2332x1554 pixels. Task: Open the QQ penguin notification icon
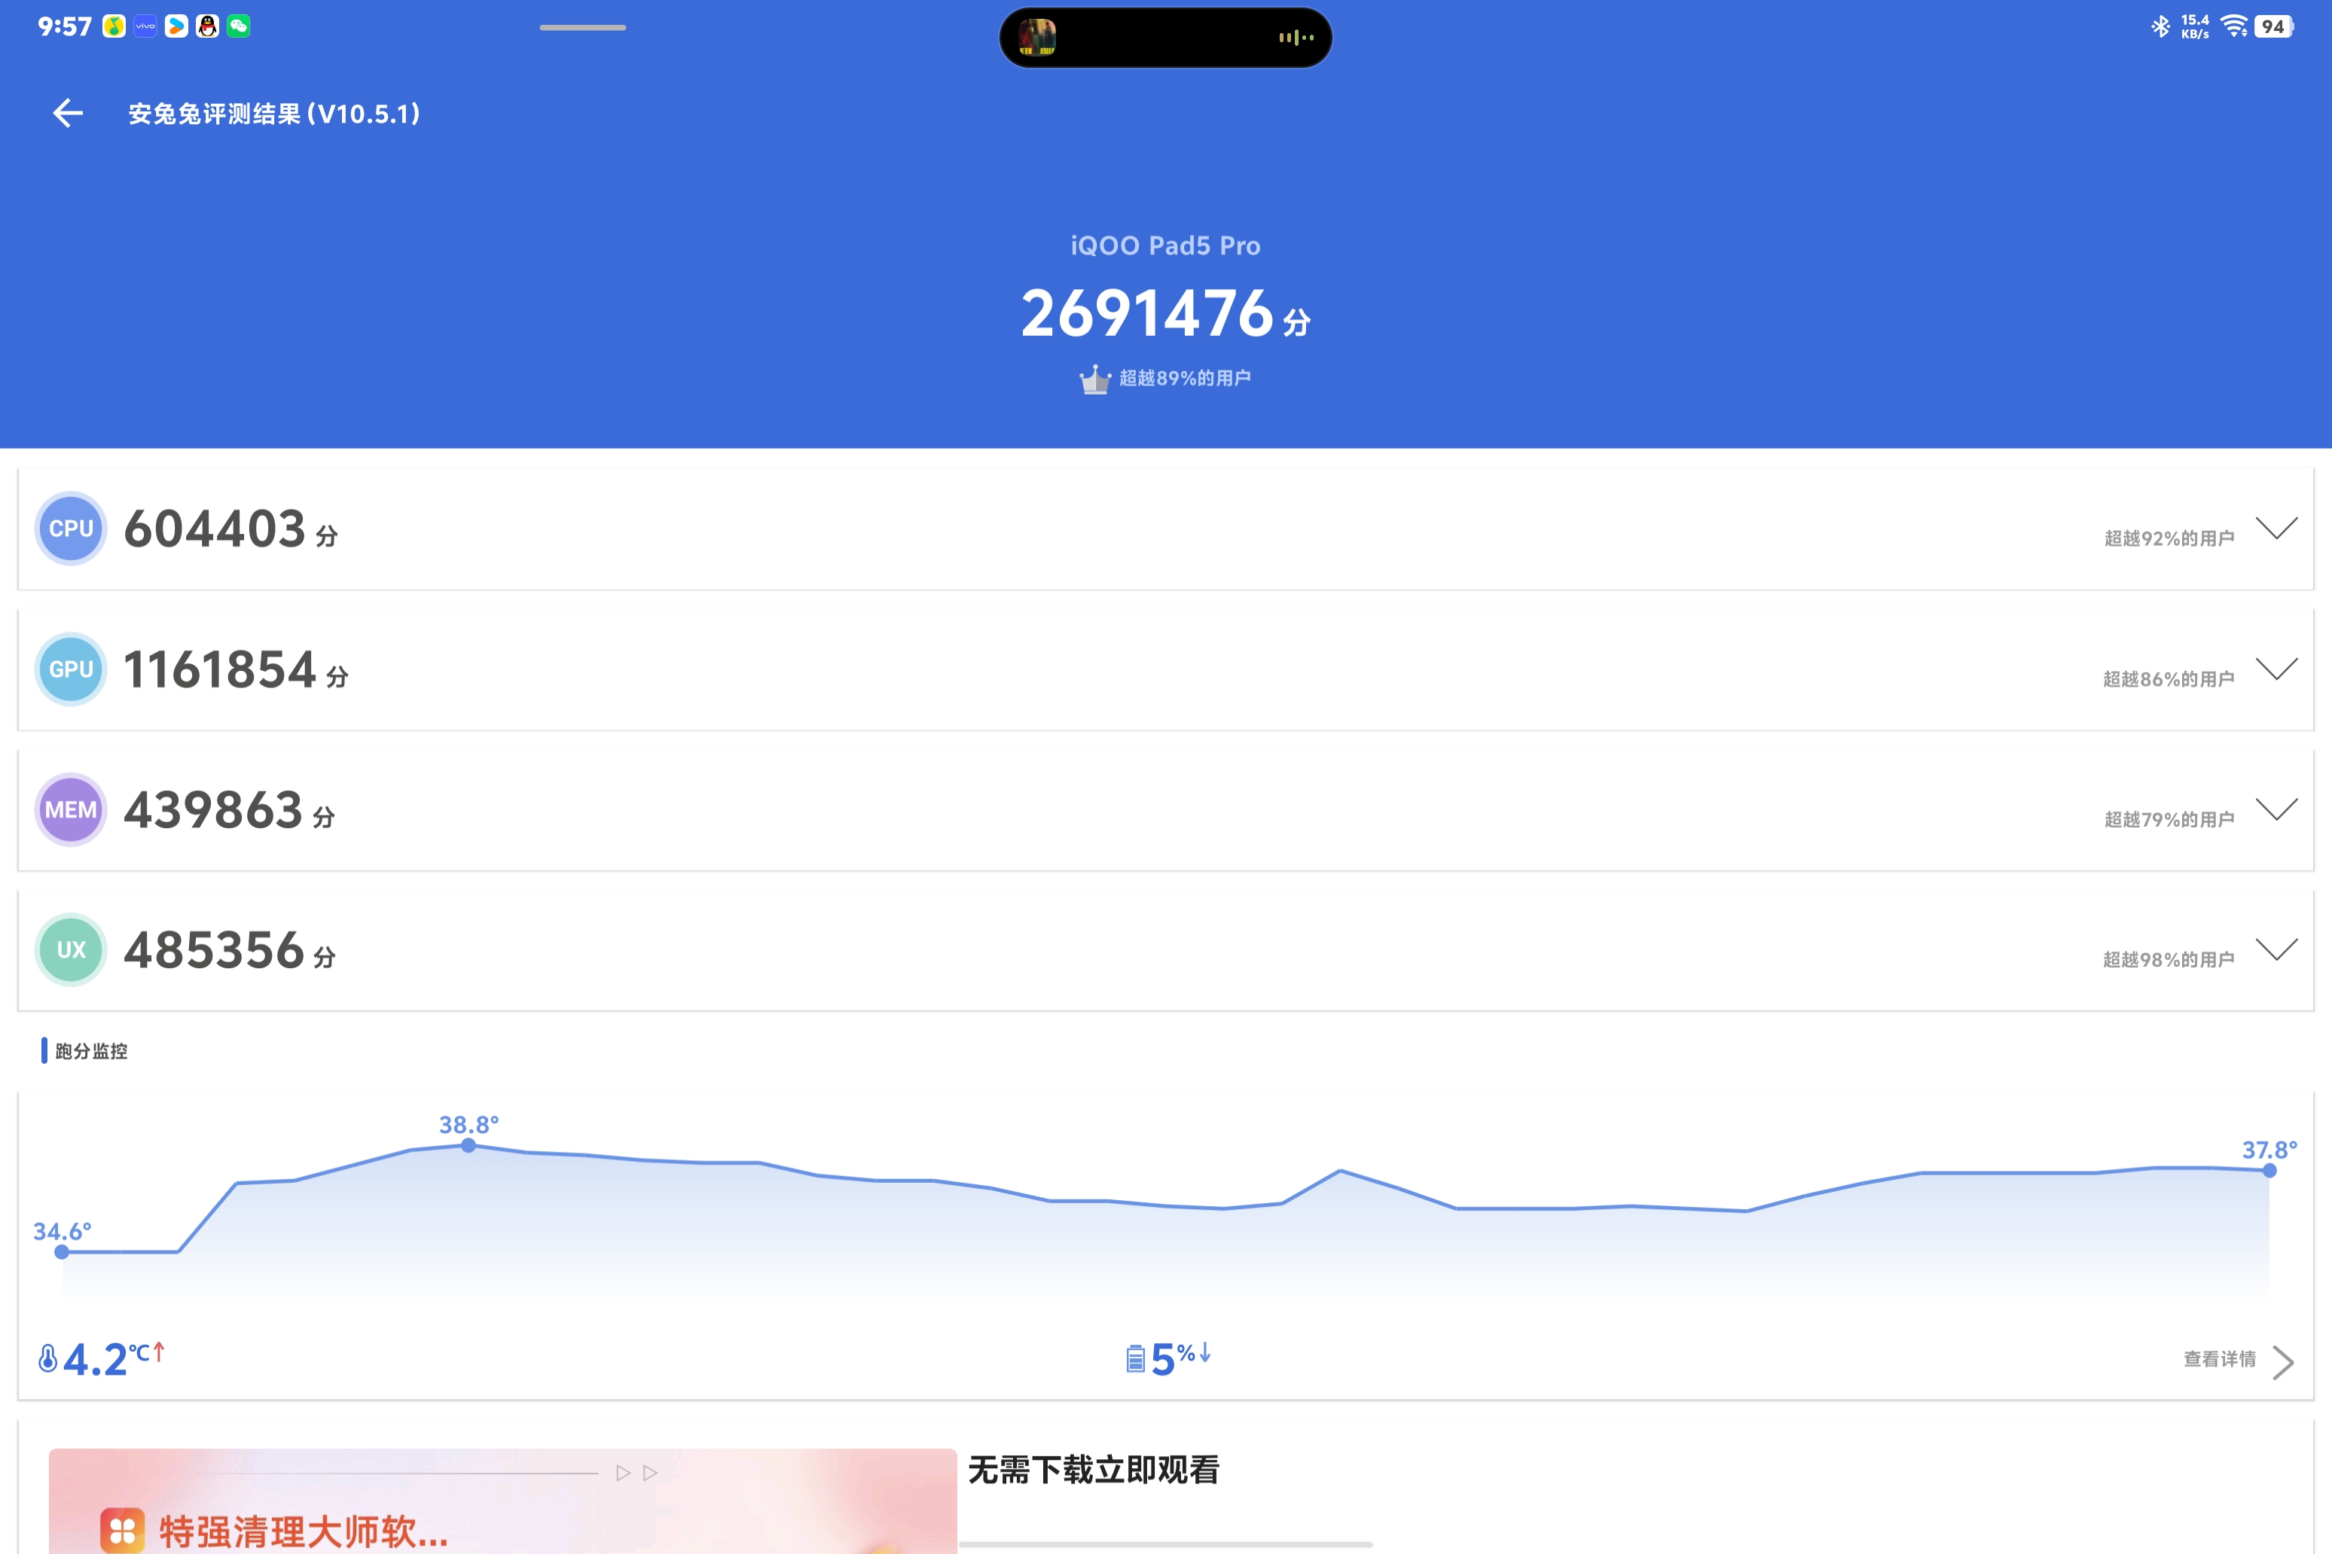coord(207,27)
